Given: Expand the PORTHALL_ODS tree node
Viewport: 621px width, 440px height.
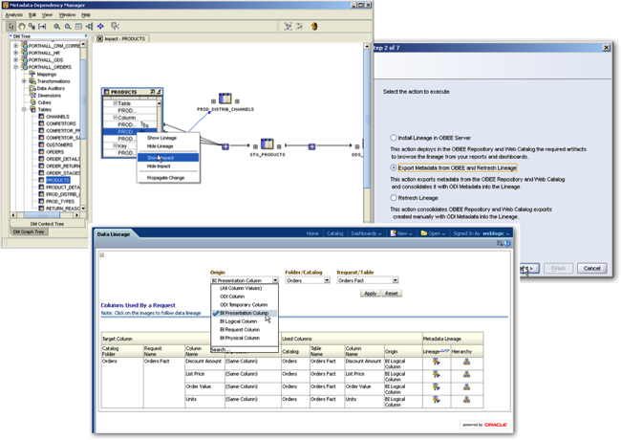Looking at the screenshot, I should [16, 60].
